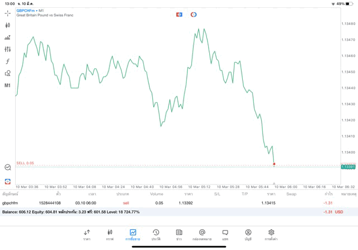The width and height of the screenshot is (358, 250).
Task: Tap the one-click trading icon at bottom left
Action: 8,182
